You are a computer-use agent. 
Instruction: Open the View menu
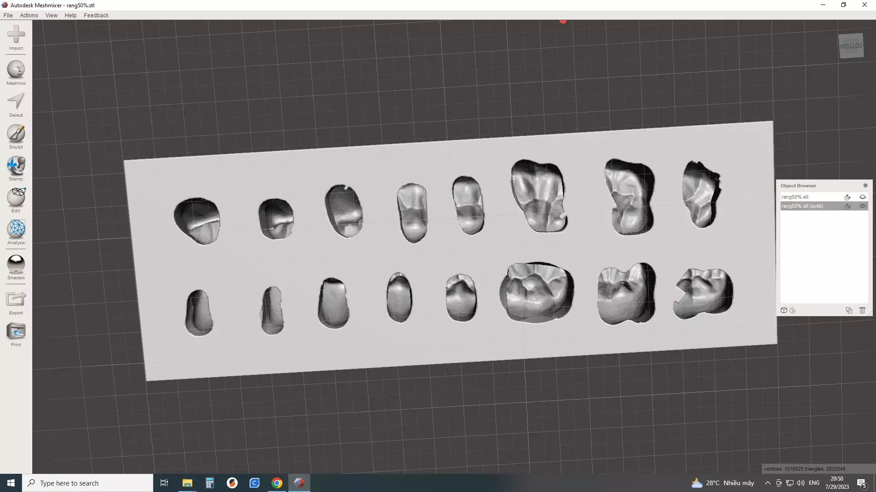pyautogui.click(x=51, y=15)
